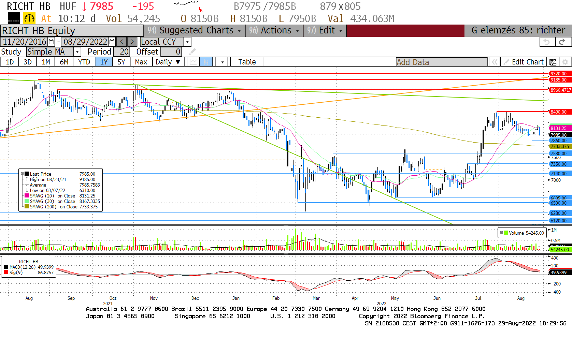Open the Actions dropdown menu
The height and width of the screenshot is (338, 572).
tap(274, 30)
